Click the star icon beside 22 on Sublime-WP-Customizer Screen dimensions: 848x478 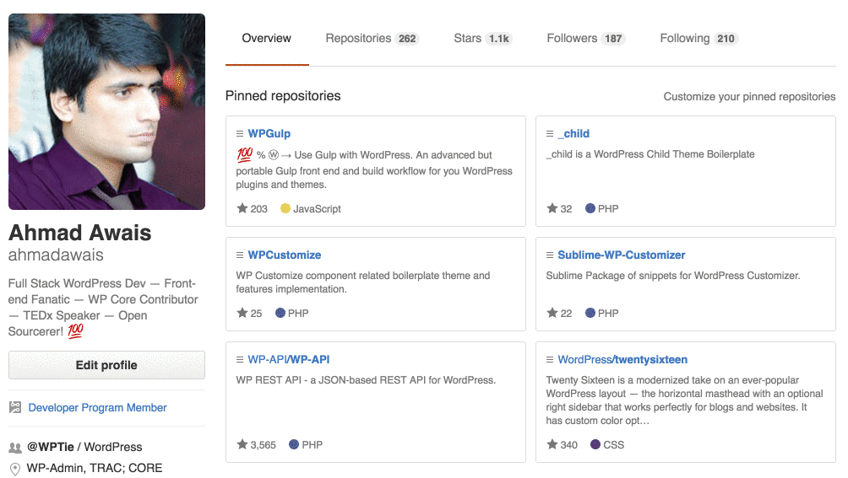click(x=552, y=313)
